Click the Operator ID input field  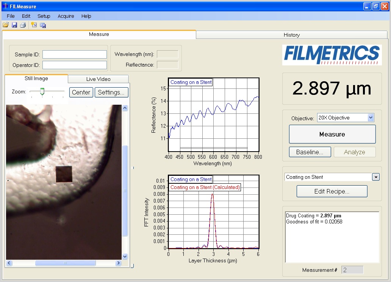click(x=75, y=65)
